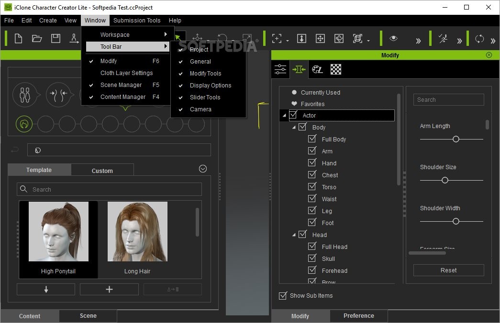Screen dimensions: 500x323
Task: Toggle the Chest checkbox
Action: pyautogui.click(x=312, y=174)
